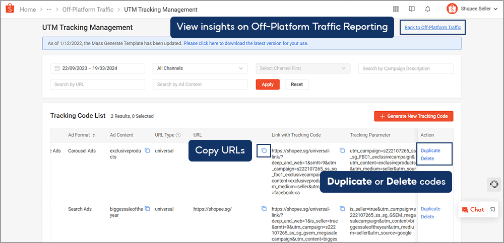504x243 pixels.
Task: Open the seller education book icon
Action: pos(412,10)
